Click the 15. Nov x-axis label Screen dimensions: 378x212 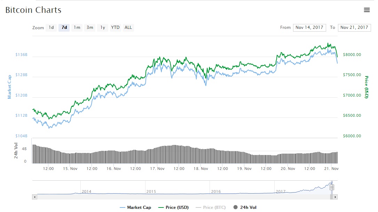pyautogui.click(x=70, y=169)
